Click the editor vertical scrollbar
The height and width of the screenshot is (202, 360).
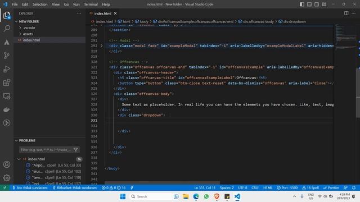tap(358, 93)
